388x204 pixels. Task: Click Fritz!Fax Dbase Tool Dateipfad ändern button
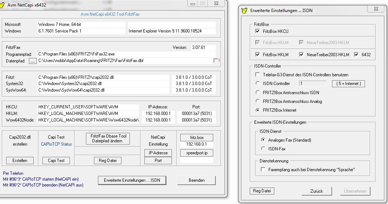pos(108,139)
